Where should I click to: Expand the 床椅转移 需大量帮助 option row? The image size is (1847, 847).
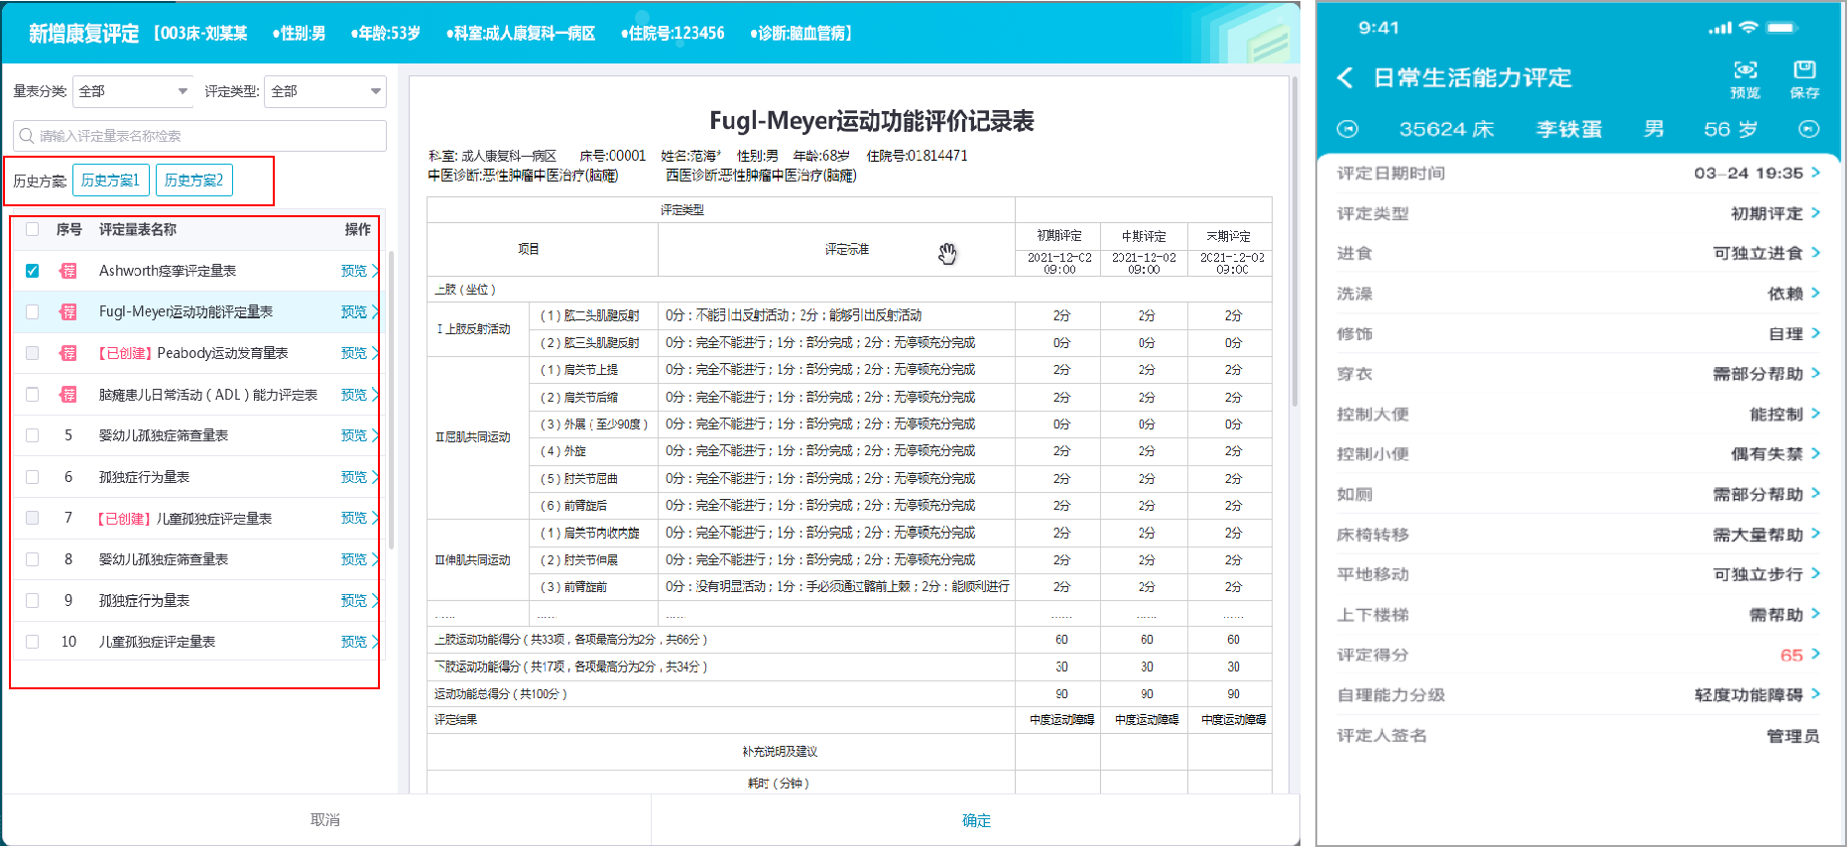tap(1578, 535)
